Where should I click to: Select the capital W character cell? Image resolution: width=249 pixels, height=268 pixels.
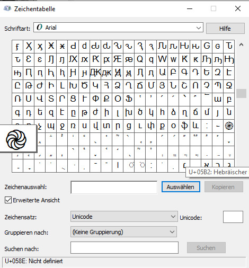point(162,59)
